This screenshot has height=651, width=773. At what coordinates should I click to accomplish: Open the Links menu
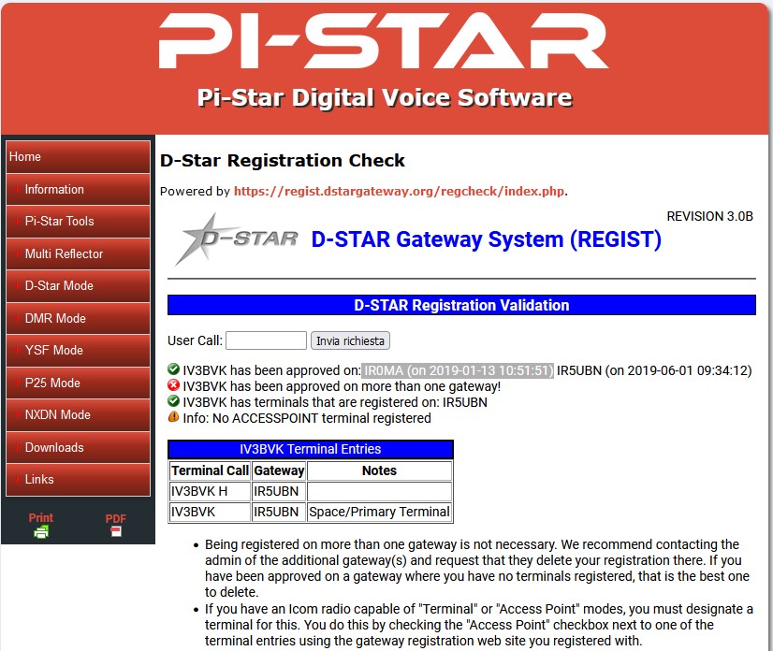coord(78,480)
